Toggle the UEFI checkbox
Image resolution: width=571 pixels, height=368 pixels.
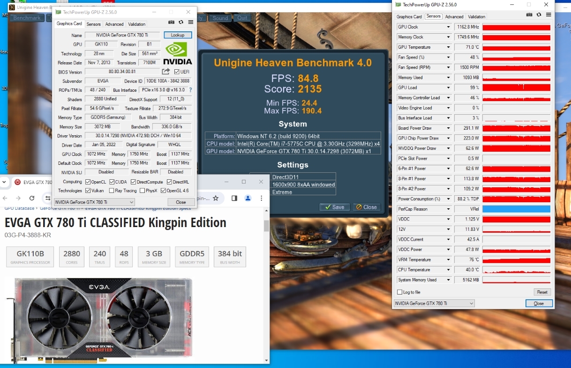[x=177, y=72]
